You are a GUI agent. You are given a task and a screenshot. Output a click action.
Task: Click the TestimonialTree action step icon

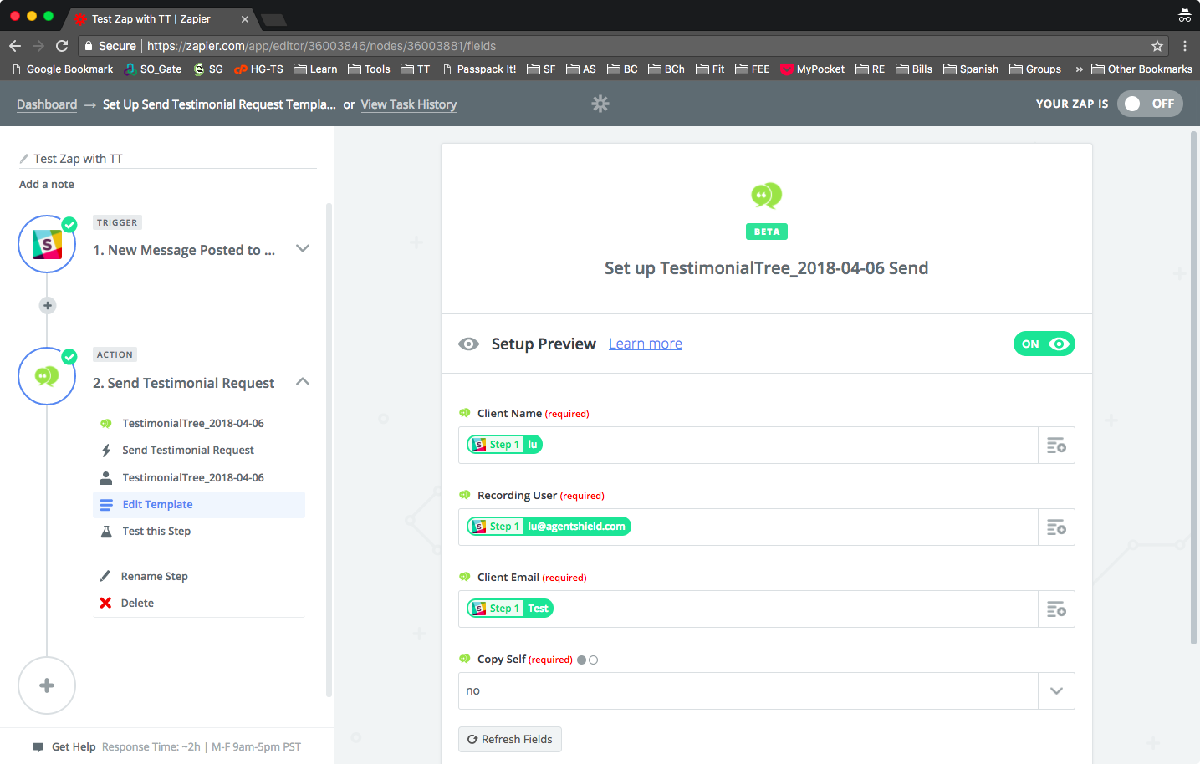(x=47, y=376)
